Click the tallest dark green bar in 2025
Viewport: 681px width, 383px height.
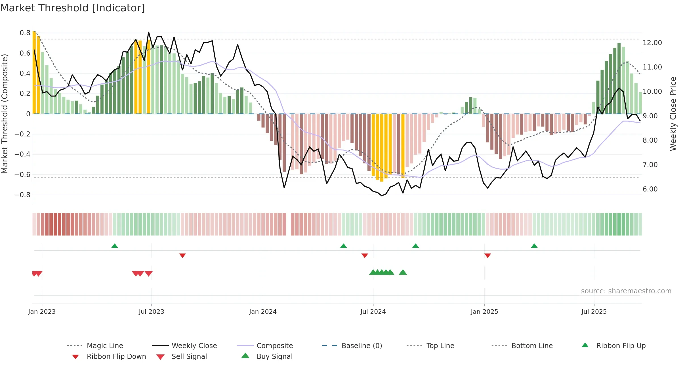619,78
